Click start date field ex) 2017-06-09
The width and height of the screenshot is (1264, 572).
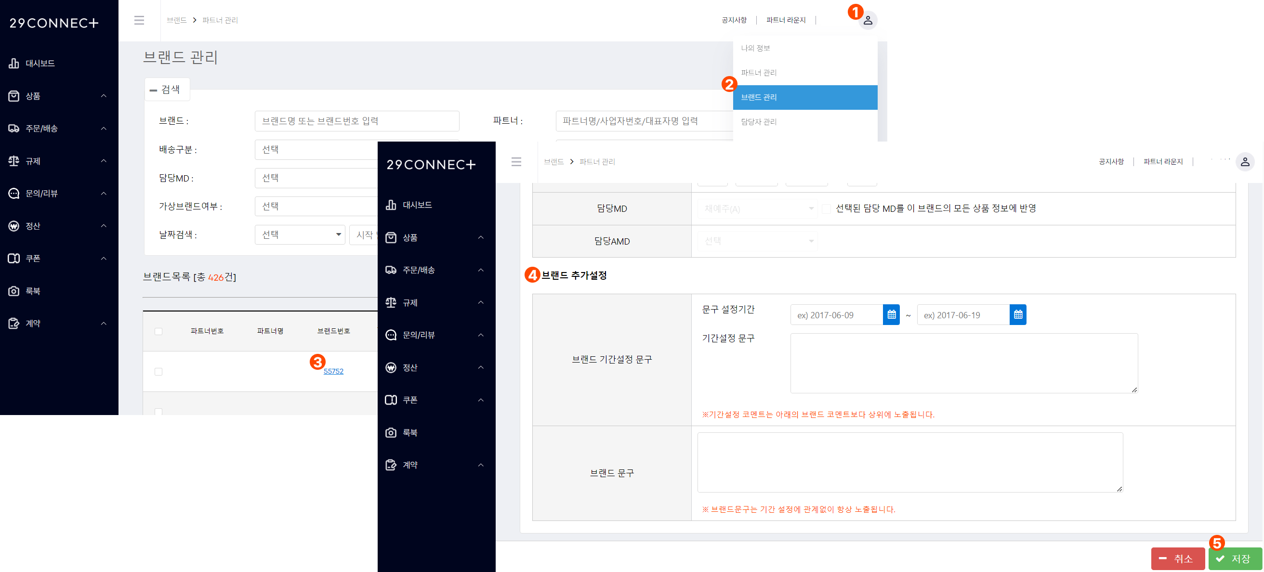coord(837,315)
